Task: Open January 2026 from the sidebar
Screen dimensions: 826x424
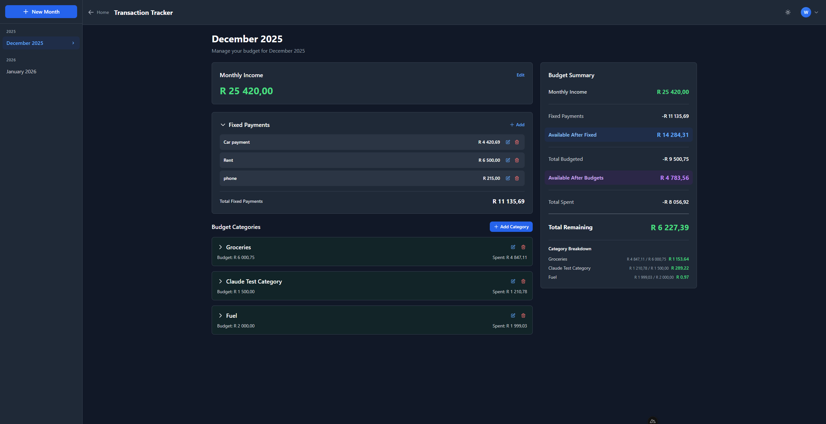Action: pyautogui.click(x=21, y=71)
